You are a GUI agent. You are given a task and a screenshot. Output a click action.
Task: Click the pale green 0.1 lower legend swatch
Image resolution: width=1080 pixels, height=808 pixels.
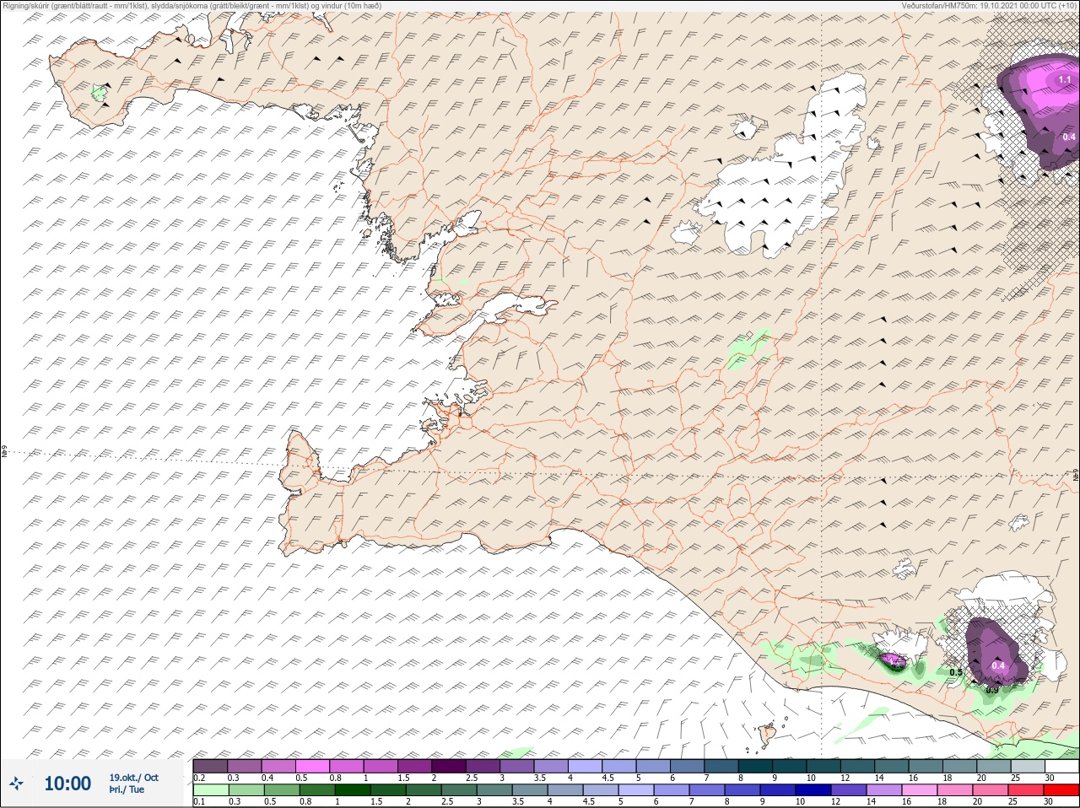point(210,790)
